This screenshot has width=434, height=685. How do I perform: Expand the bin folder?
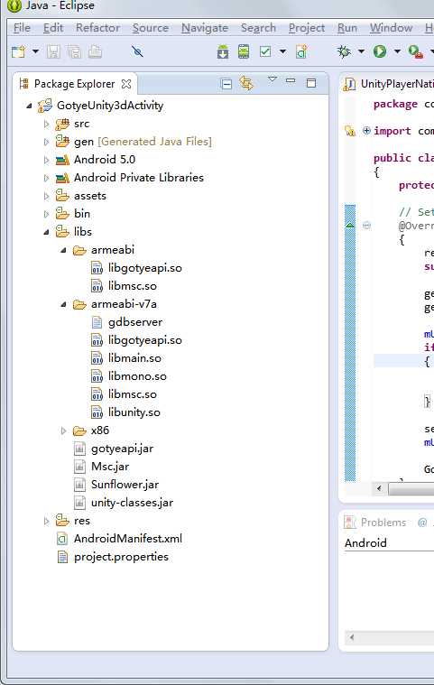coord(46,214)
